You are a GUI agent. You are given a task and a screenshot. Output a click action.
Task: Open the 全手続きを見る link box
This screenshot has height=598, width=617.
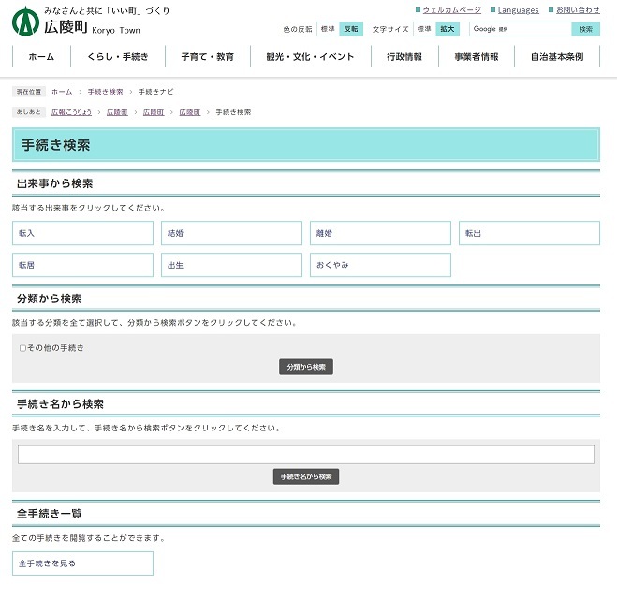[82, 563]
